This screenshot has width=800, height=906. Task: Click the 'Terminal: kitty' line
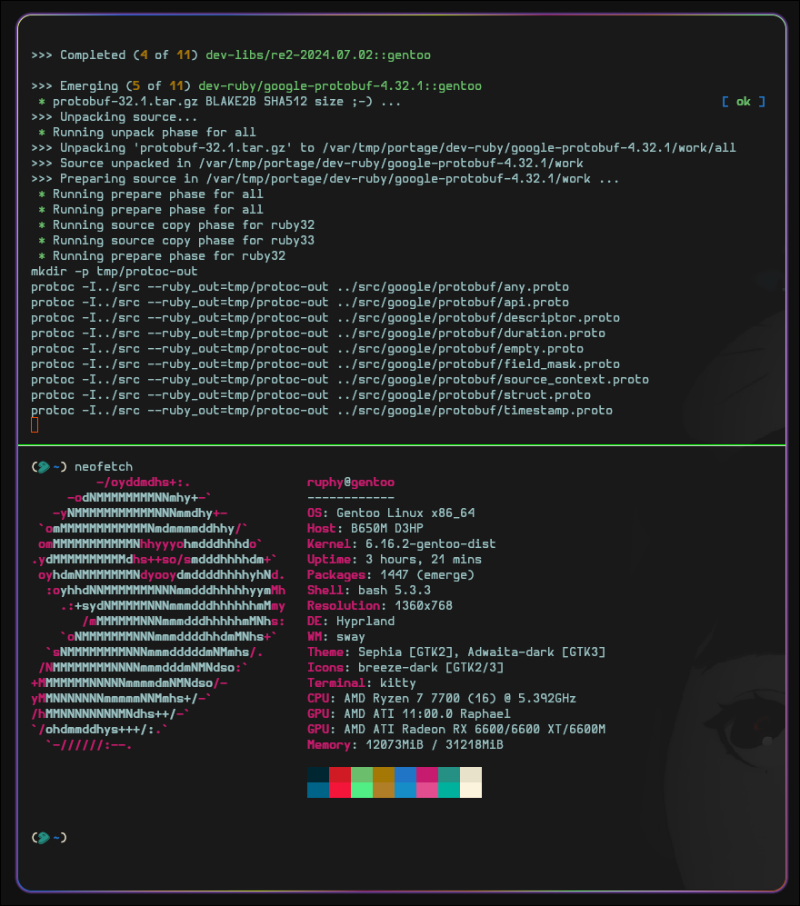pyautogui.click(x=361, y=683)
